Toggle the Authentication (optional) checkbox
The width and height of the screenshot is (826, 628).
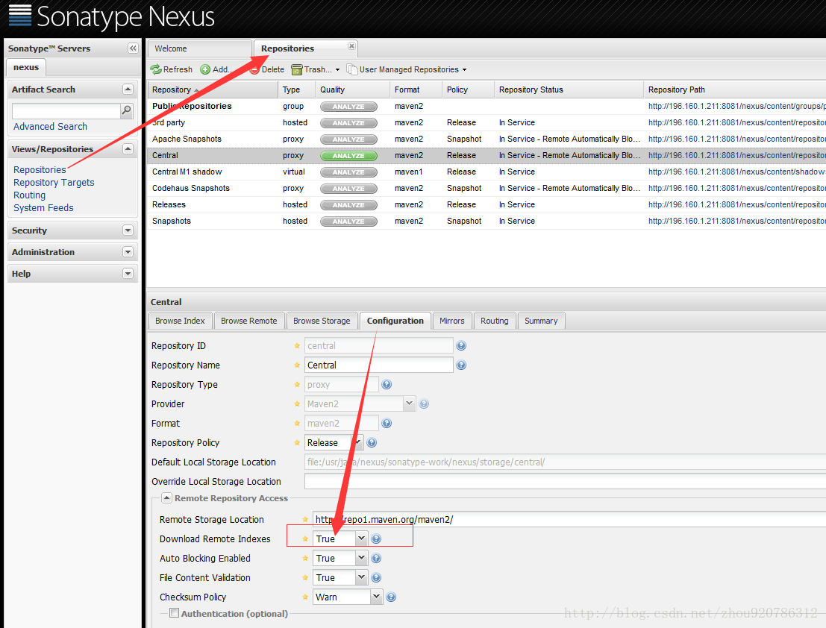pos(174,613)
